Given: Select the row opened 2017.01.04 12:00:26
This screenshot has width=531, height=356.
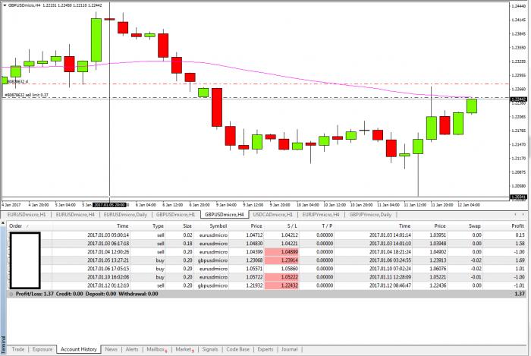Looking at the screenshot, I should point(266,252).
